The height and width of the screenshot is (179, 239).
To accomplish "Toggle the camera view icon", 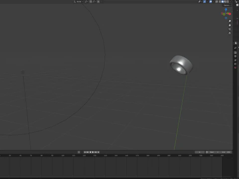I will coord(230,29).
